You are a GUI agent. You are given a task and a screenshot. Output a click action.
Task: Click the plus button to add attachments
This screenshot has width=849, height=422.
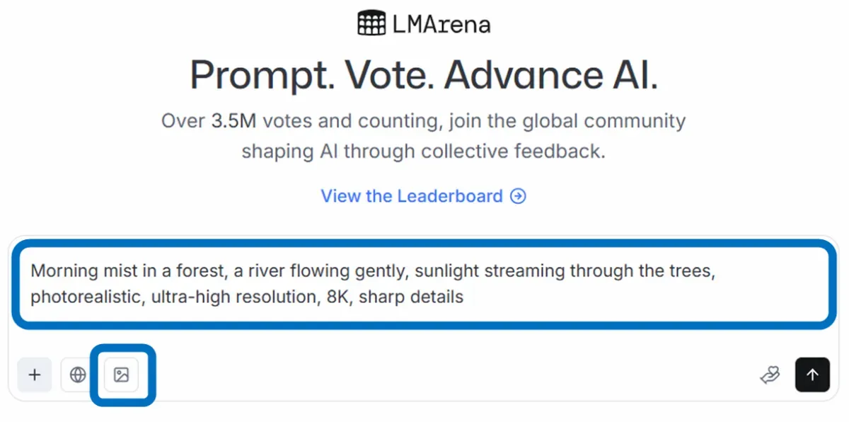pos(35,375)
